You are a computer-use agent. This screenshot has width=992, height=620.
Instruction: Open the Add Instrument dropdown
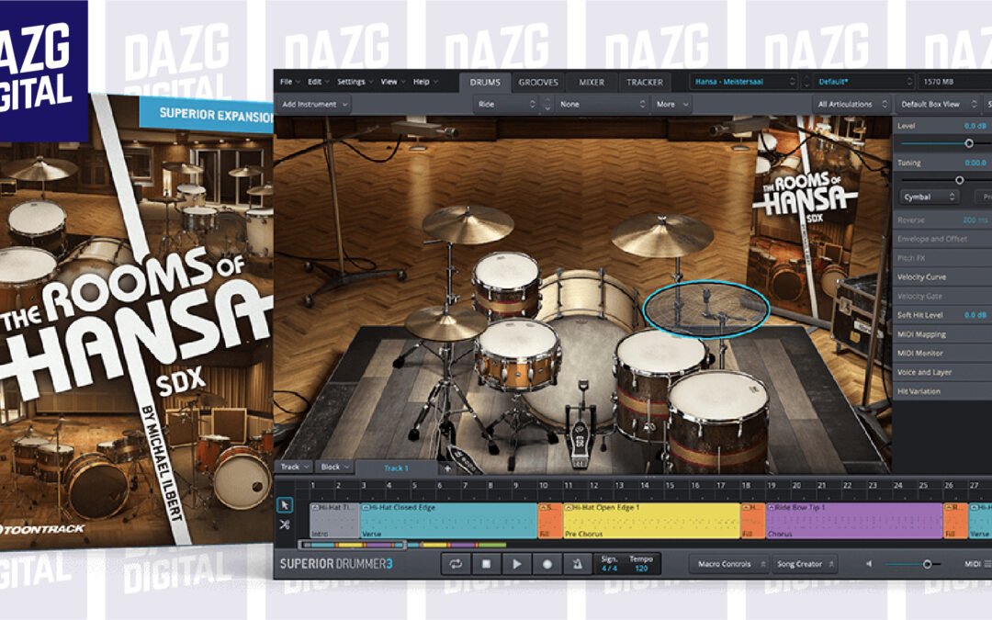coord(314,104)
